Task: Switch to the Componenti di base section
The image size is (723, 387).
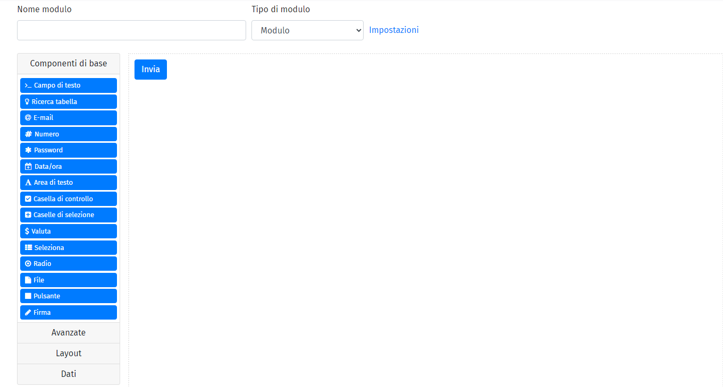Action: coord(68,63)
